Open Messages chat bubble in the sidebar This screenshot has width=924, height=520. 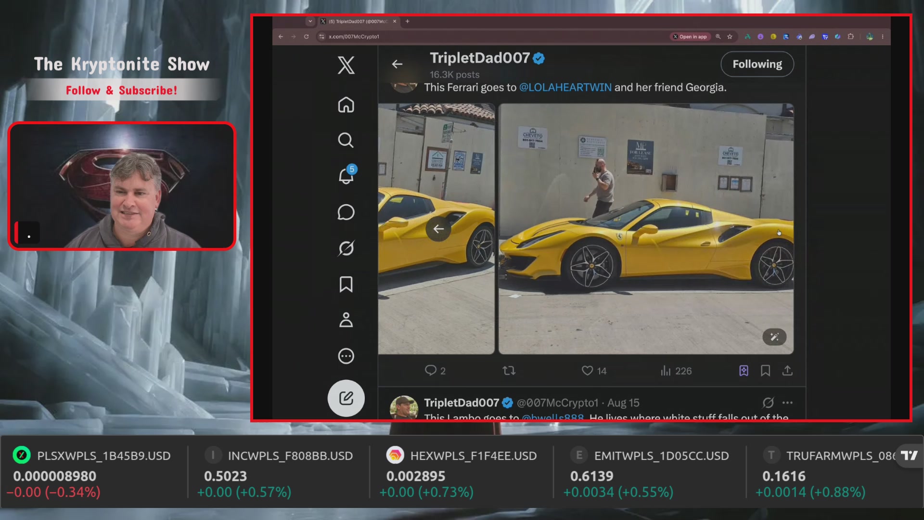pos(346,212)
